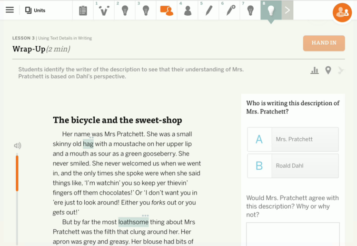
Task: Click the teacher note about Dahl's perspective
Action: pyautogui.click(x=131, y=73)
